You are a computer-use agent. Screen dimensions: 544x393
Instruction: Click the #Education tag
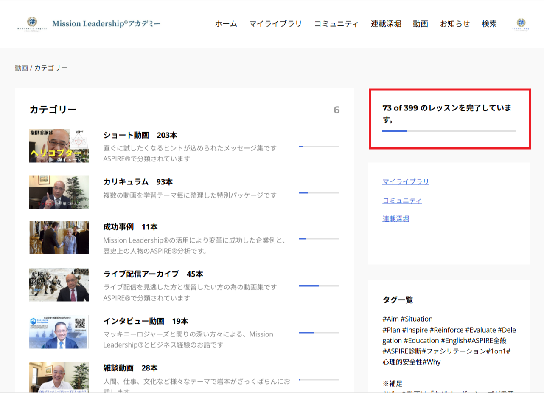pos(421,341)
